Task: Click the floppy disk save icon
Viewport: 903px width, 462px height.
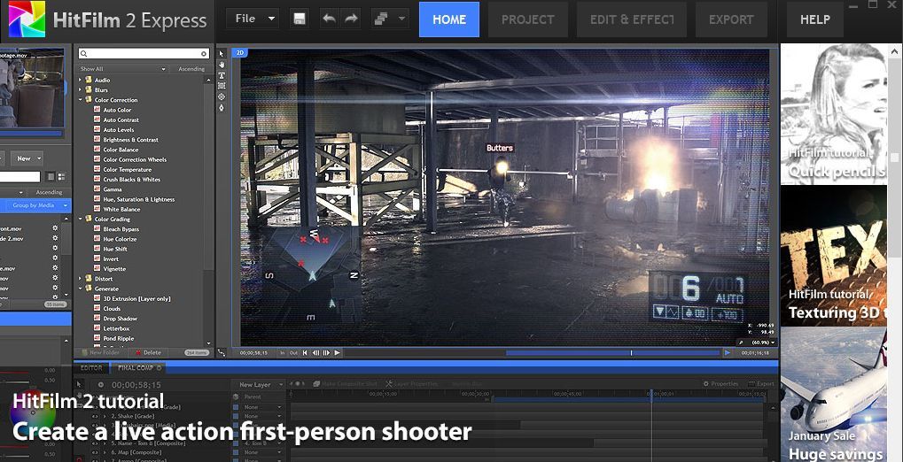Action: click(x=299, y=19)
